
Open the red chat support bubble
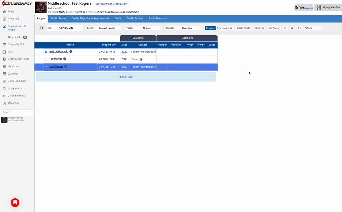coord(15,202)
